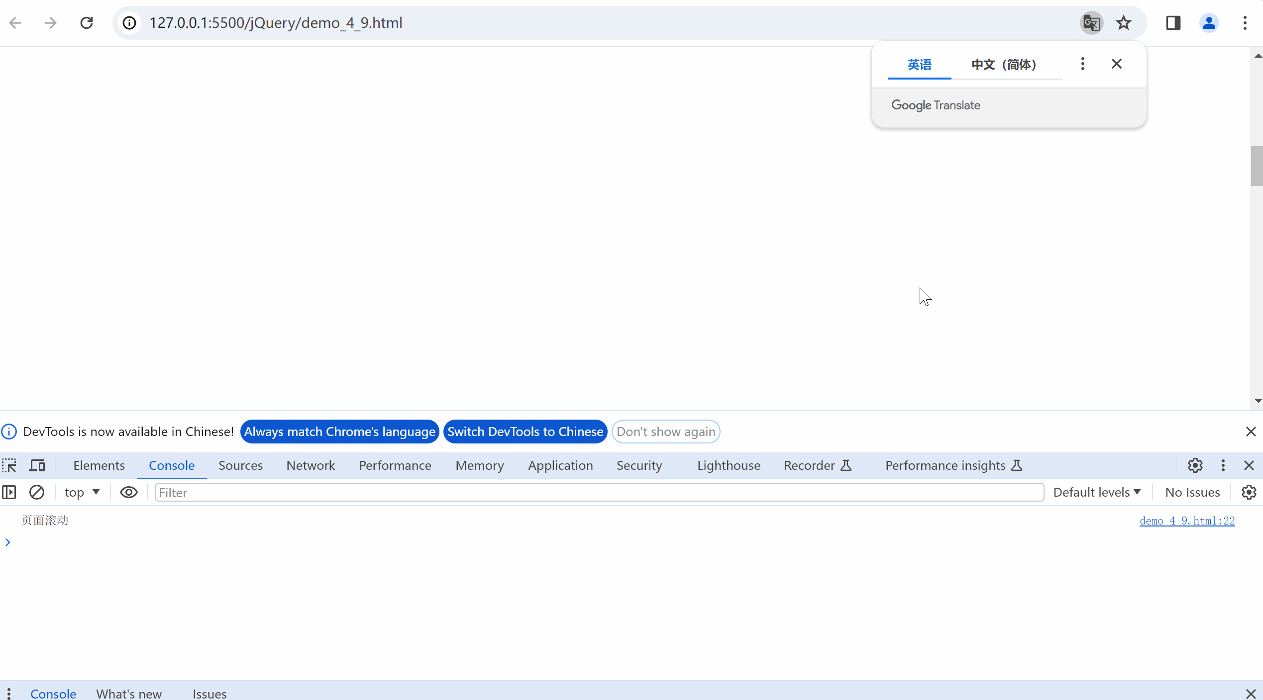This screenshot has height=700, width=1263.
Task: Focus the console Filter input field
Action: (599, 493)
